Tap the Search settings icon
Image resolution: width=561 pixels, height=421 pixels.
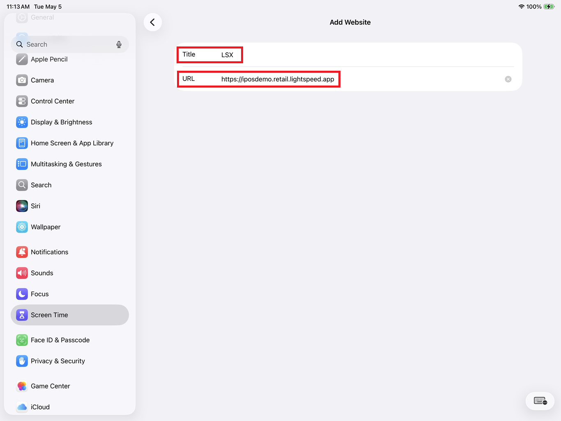click(22, 185)
